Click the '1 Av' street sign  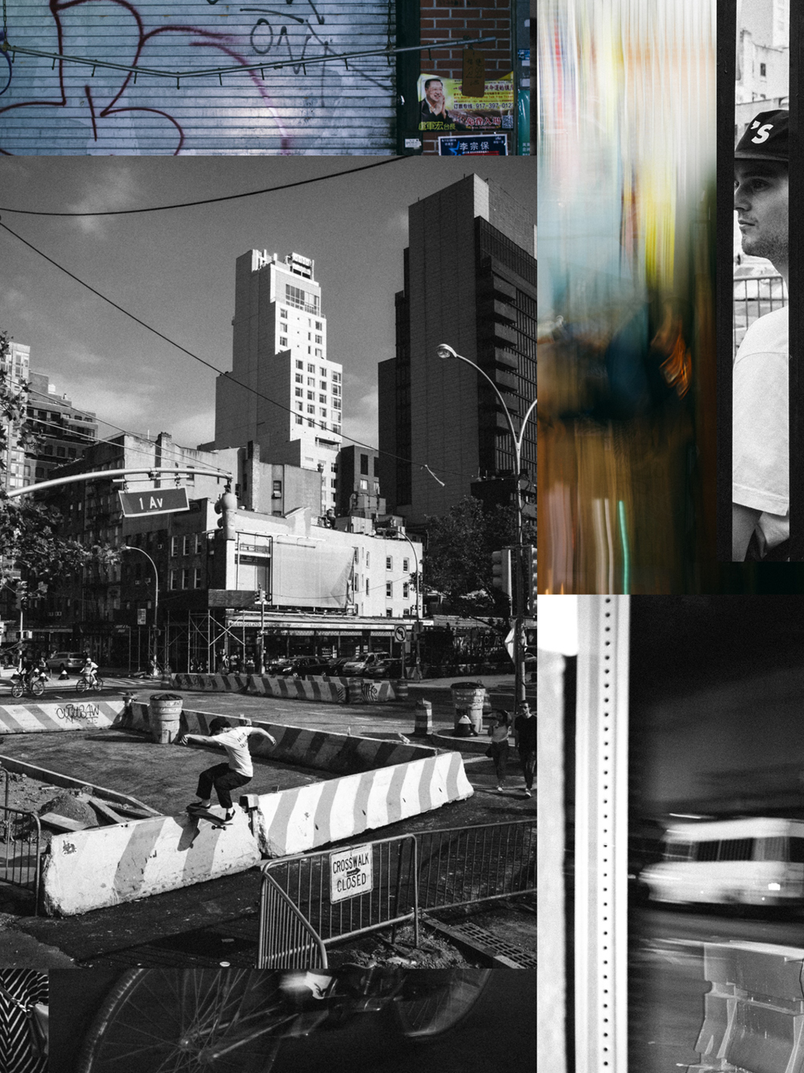pyautogui.click(x=153, y=502)
